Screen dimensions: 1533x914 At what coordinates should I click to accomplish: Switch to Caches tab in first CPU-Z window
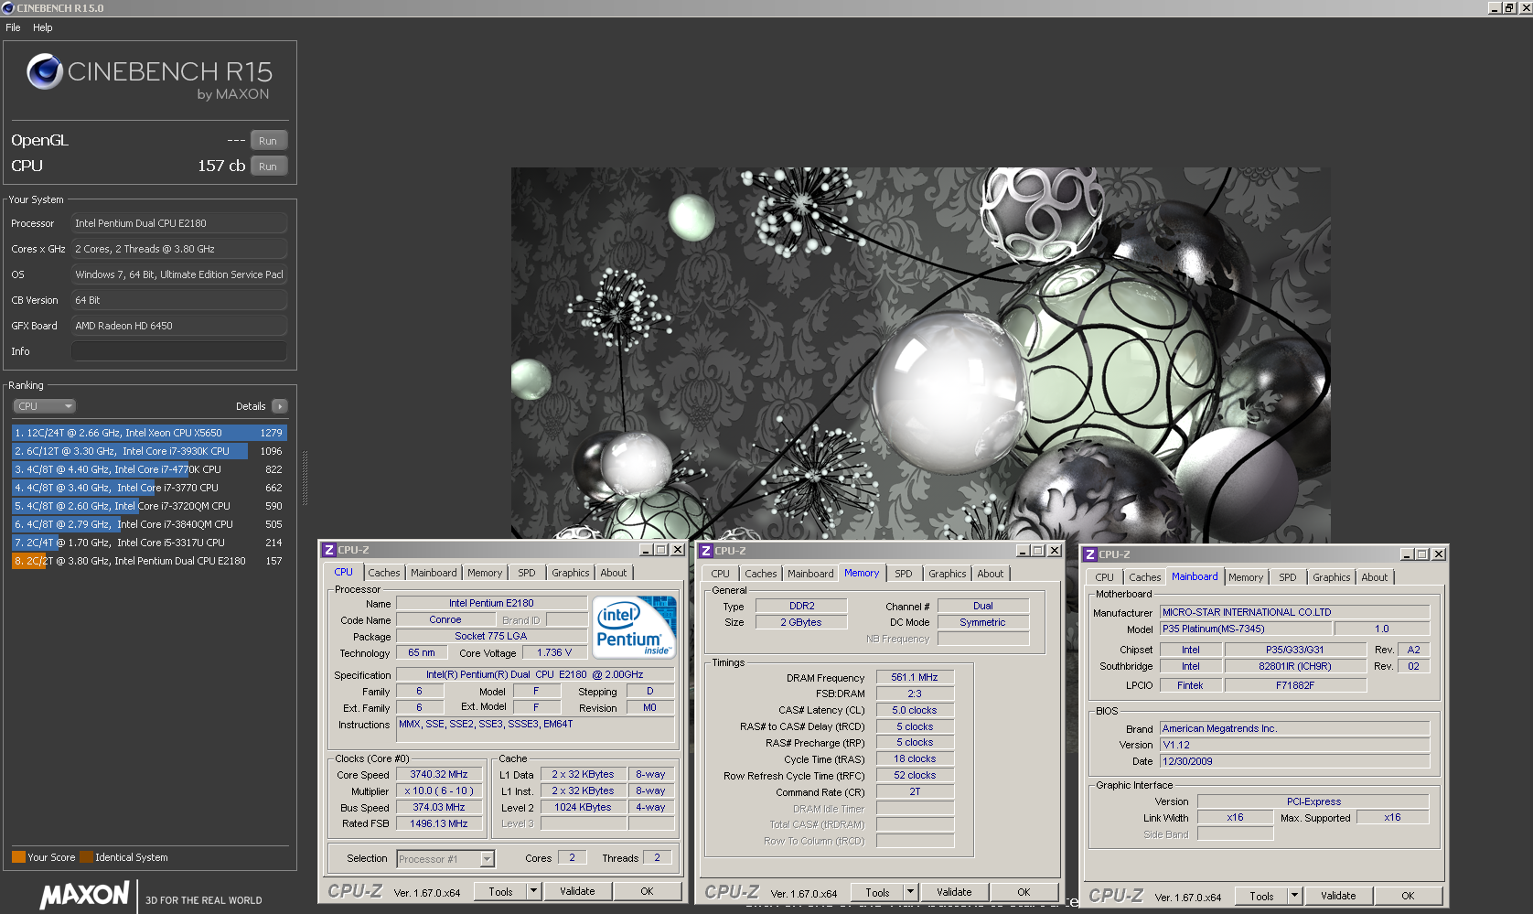384,573
